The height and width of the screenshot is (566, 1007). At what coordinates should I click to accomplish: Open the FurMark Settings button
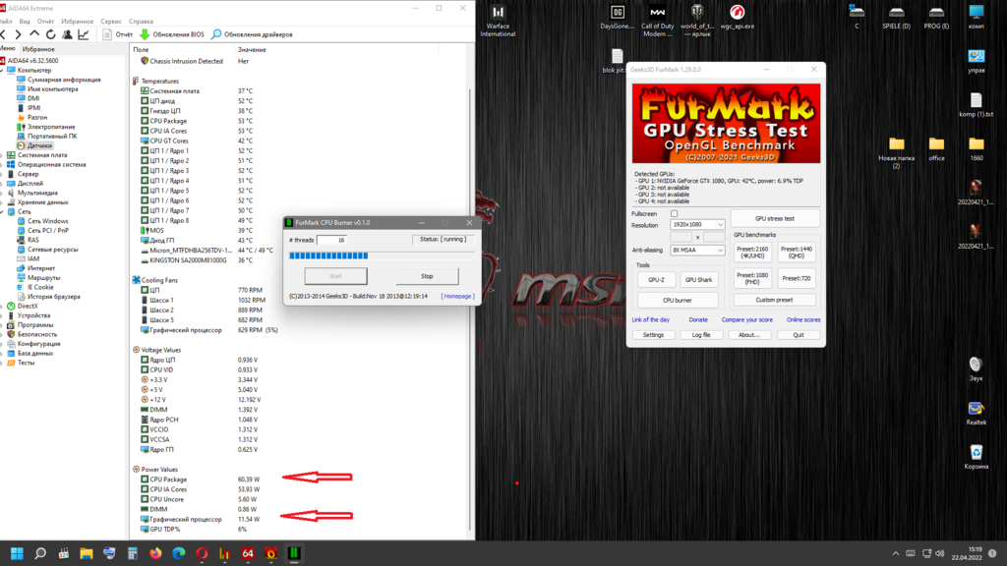(x=653, y=335)
